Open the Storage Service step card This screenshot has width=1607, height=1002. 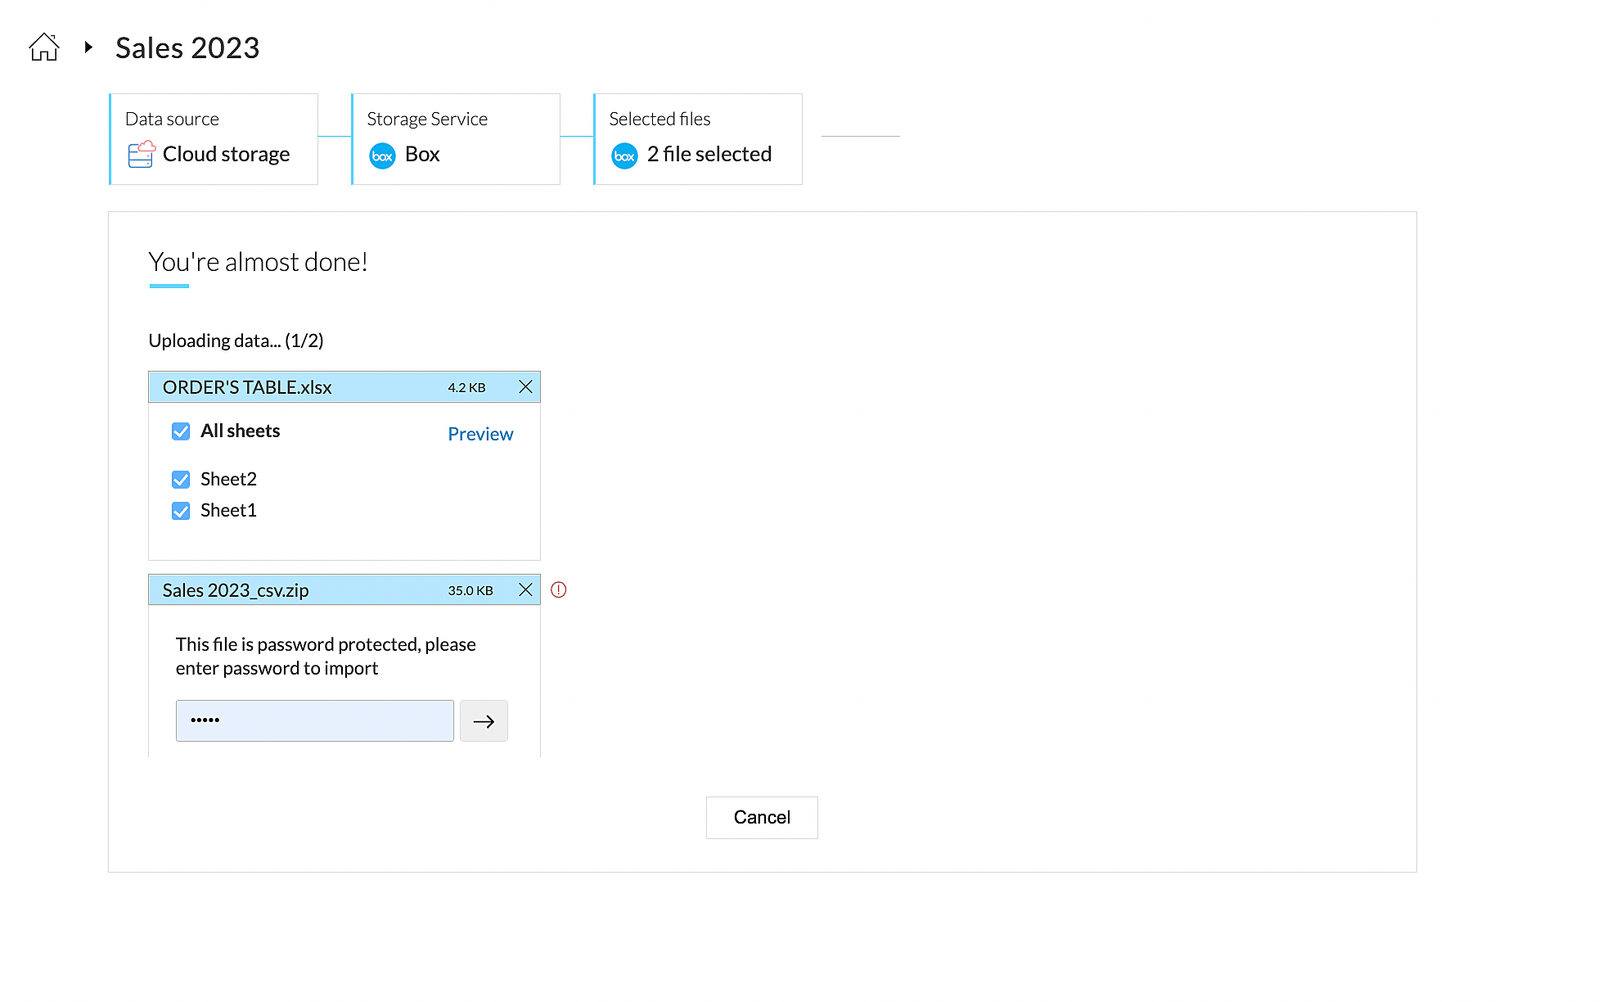[x=456, y=138]
